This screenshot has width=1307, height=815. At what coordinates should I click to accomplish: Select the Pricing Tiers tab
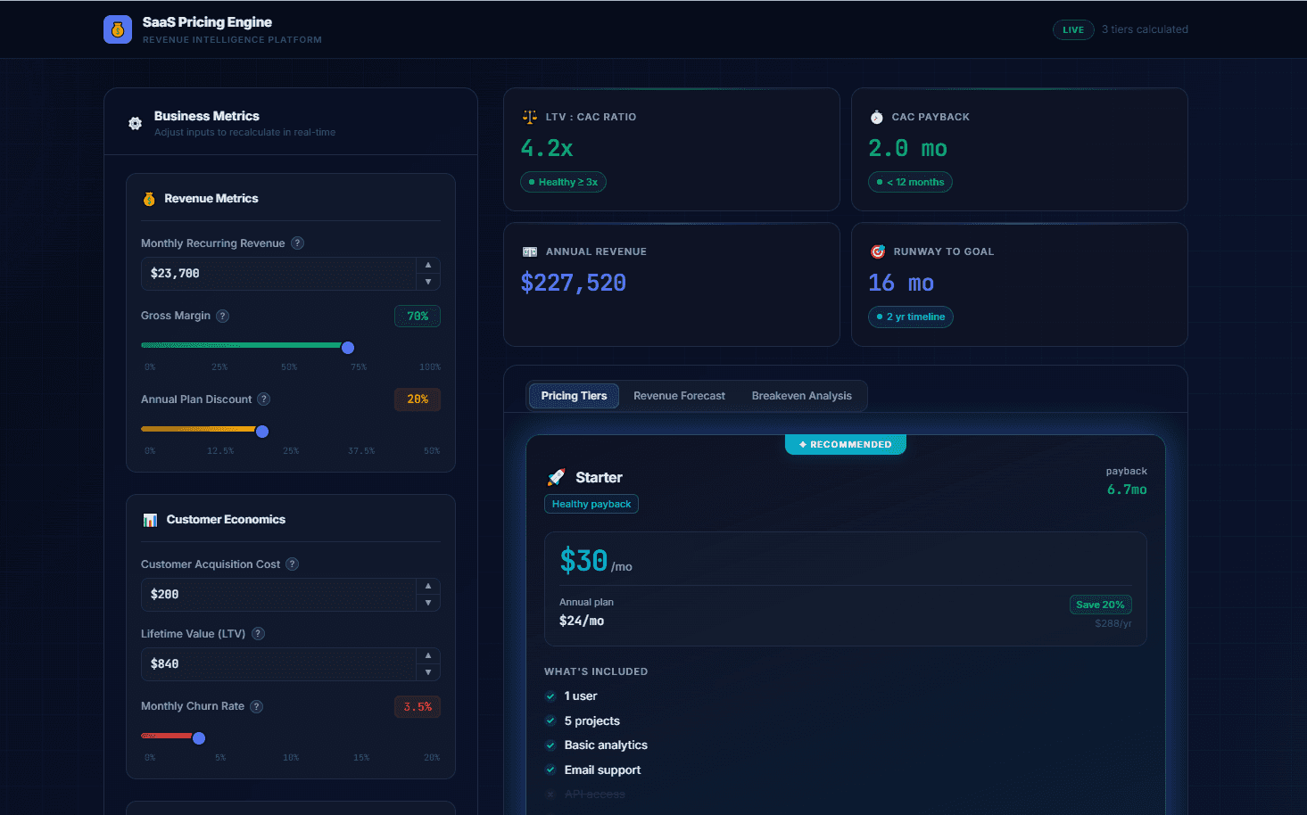[574, 396]
